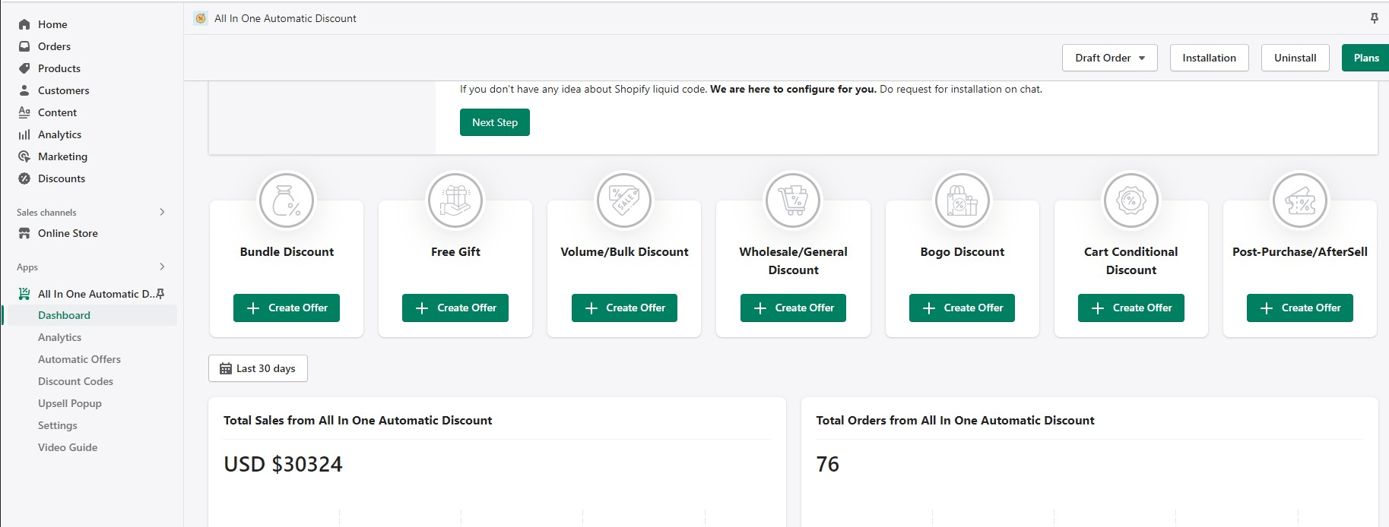Image resolution: width=1389 pixels, height=527 pixels.
Task: Click the green Plans button
Action: point(1365,58)
